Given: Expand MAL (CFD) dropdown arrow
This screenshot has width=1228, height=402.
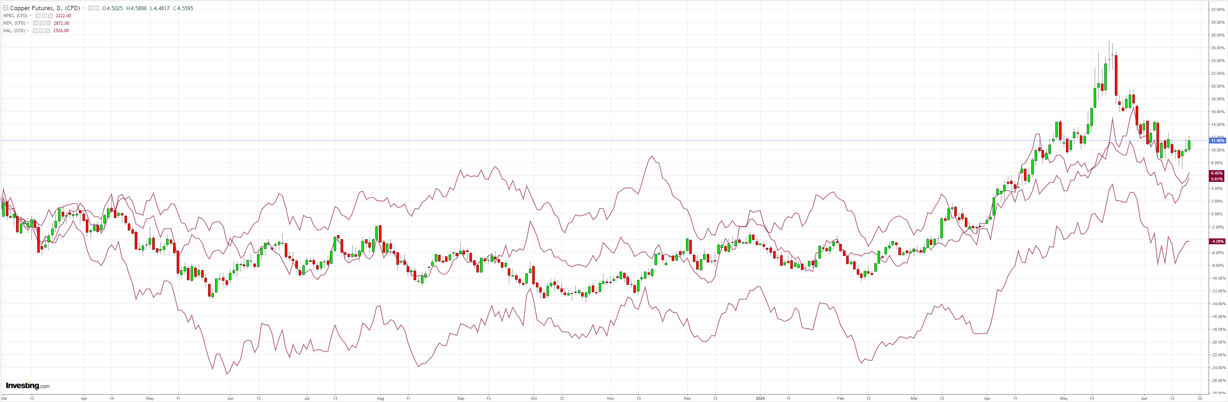Looking at the screenshot, I should [x=28, y=31].
